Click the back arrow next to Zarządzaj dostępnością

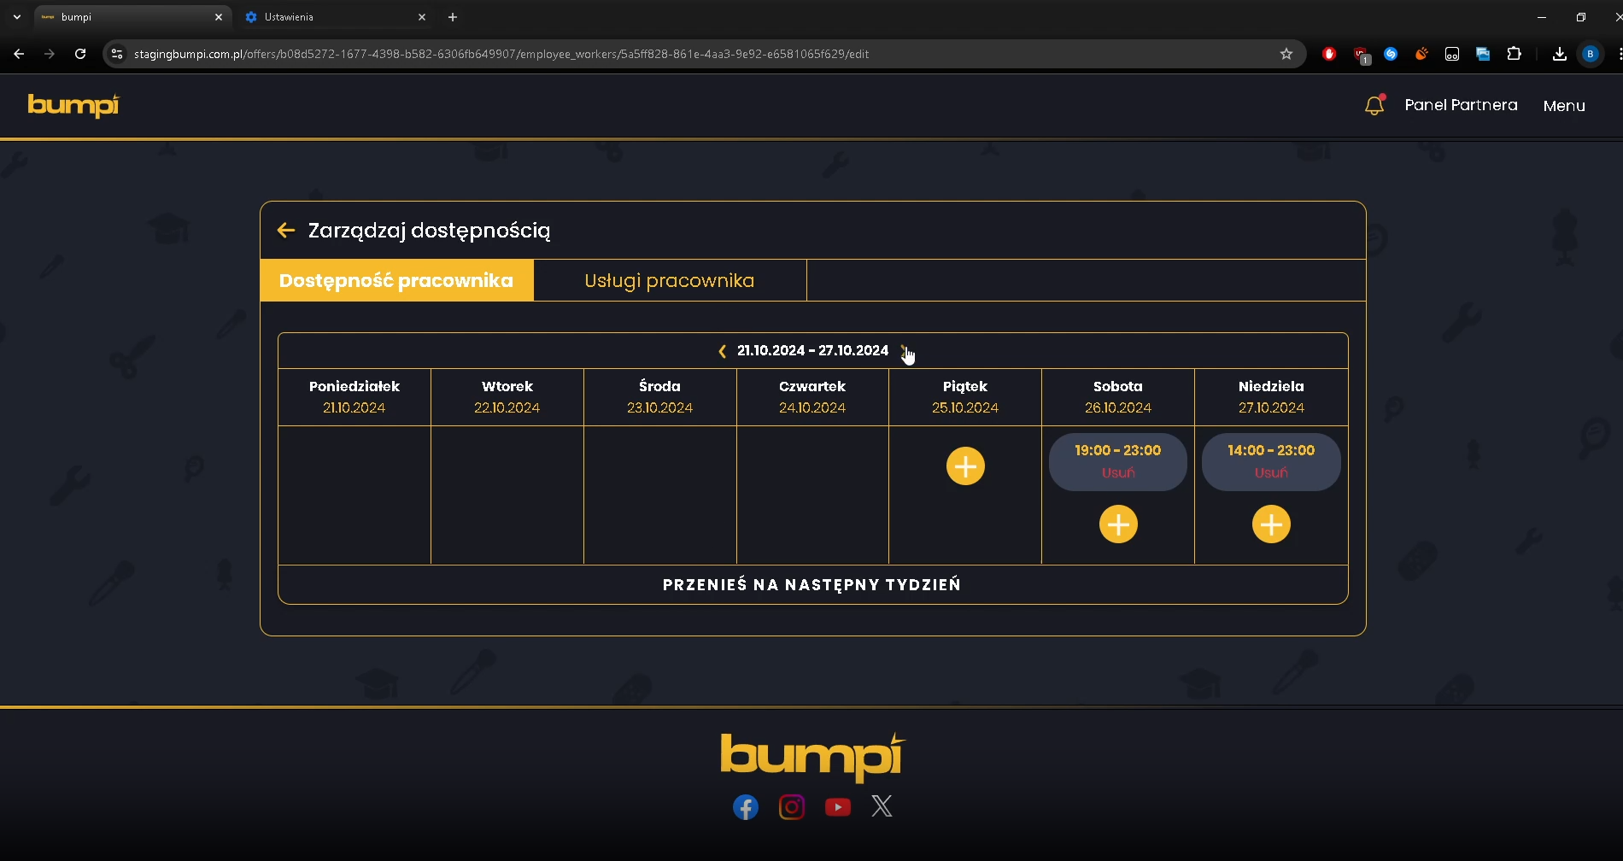click(286, 230)
